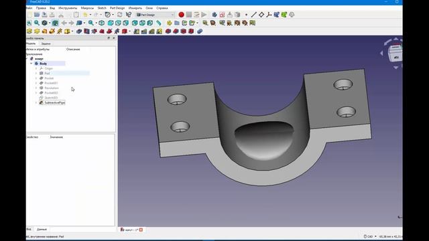Click the navigation cube in viewport
Viewport: 429px width, 241px height.
pyautogui.click(x=395, y=53)
